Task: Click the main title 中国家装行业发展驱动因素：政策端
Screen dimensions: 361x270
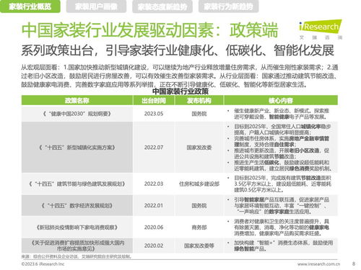Action: point(149,30)
